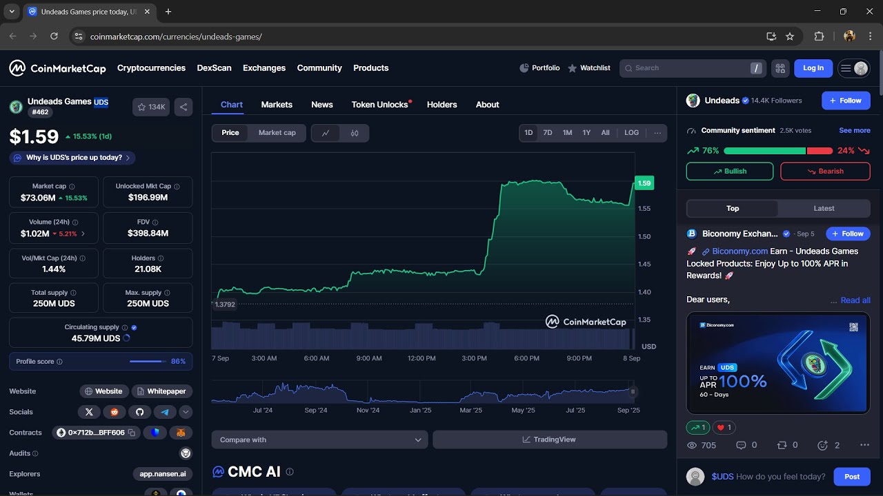Toggle LOG scale on chart
The width and height of the screenshot is (883, 496).
point(631,133)
